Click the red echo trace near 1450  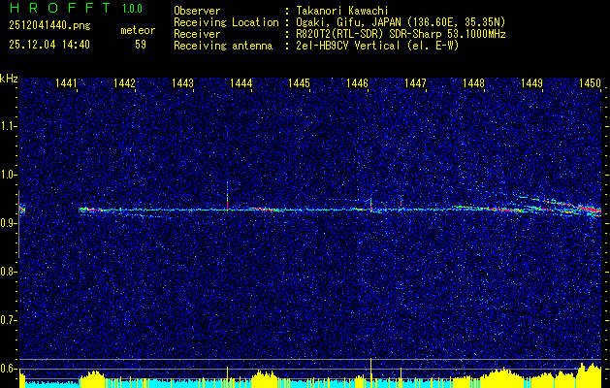point(588,209)
